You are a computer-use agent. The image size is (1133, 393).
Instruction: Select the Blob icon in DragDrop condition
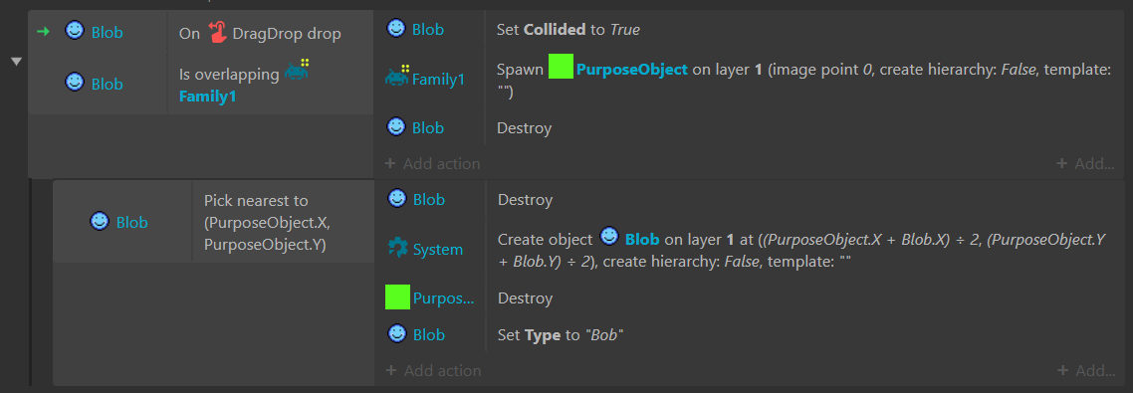(75, 31)
